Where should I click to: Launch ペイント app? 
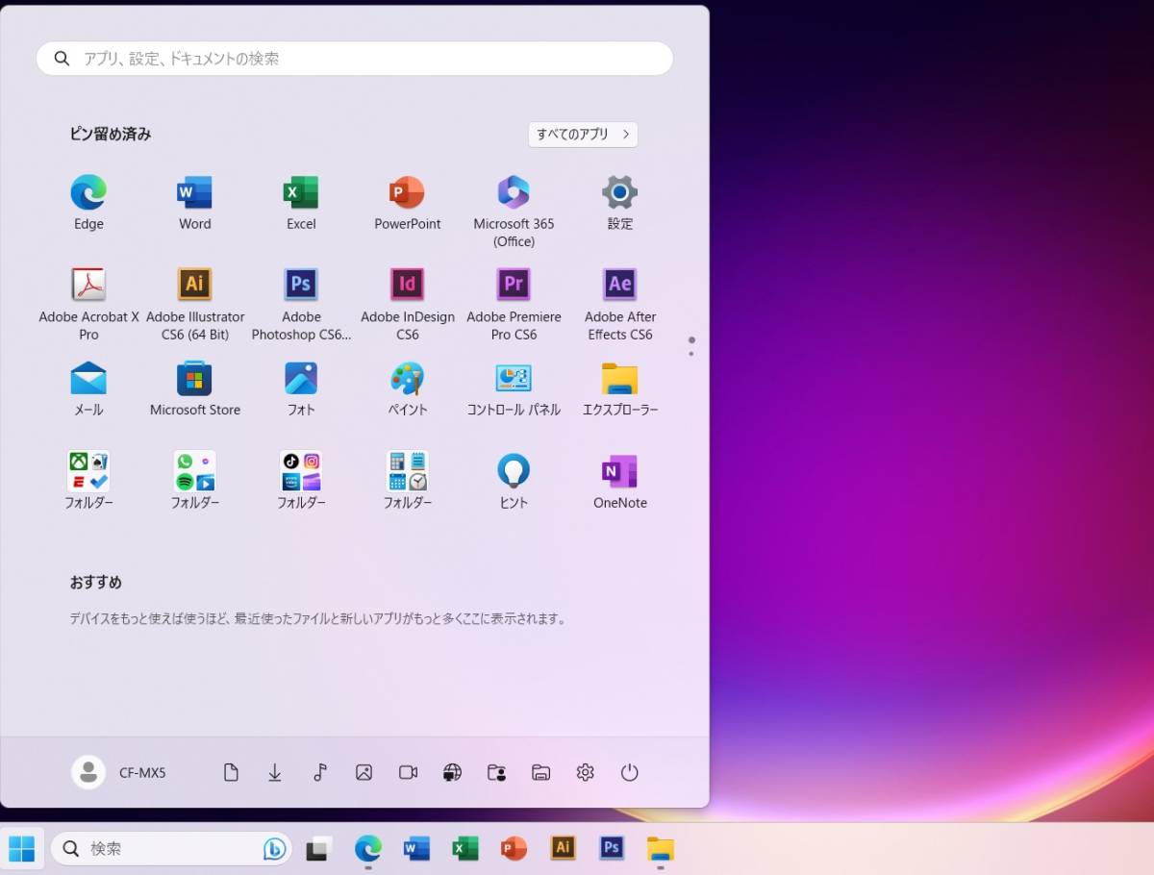point(407,379)
